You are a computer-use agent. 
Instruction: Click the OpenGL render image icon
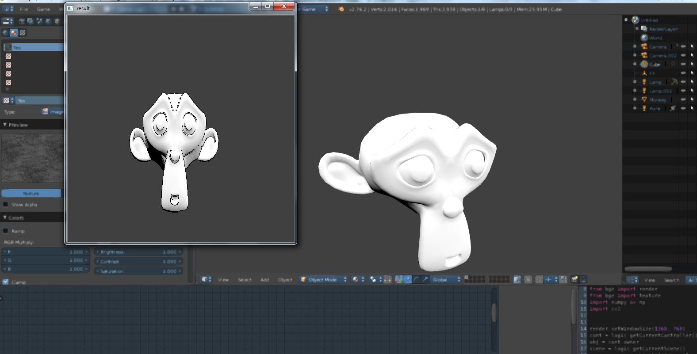pos(574,279)
